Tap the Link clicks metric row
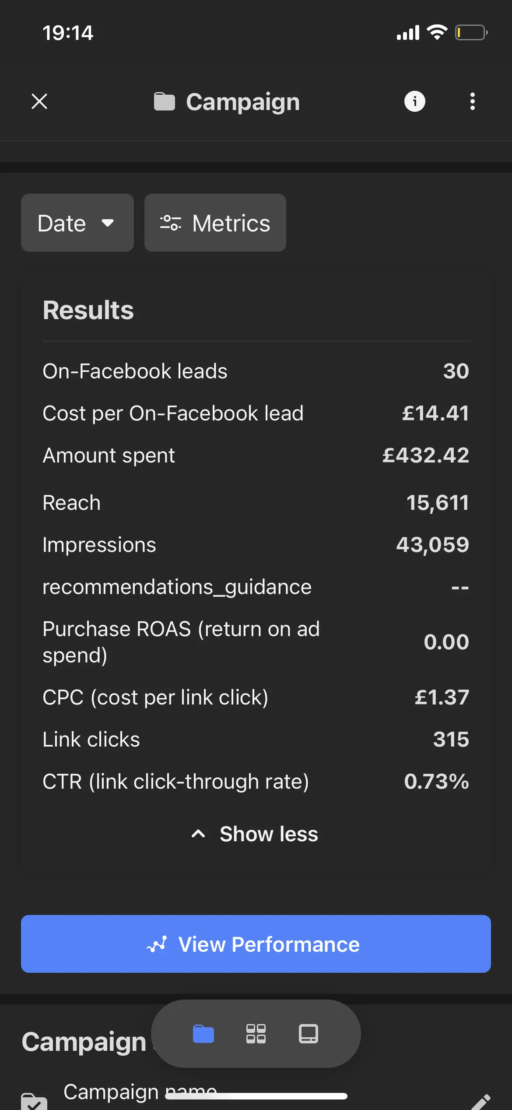Image resolution: width=512 pixels, height=1110 pixels. coord(256,739)
